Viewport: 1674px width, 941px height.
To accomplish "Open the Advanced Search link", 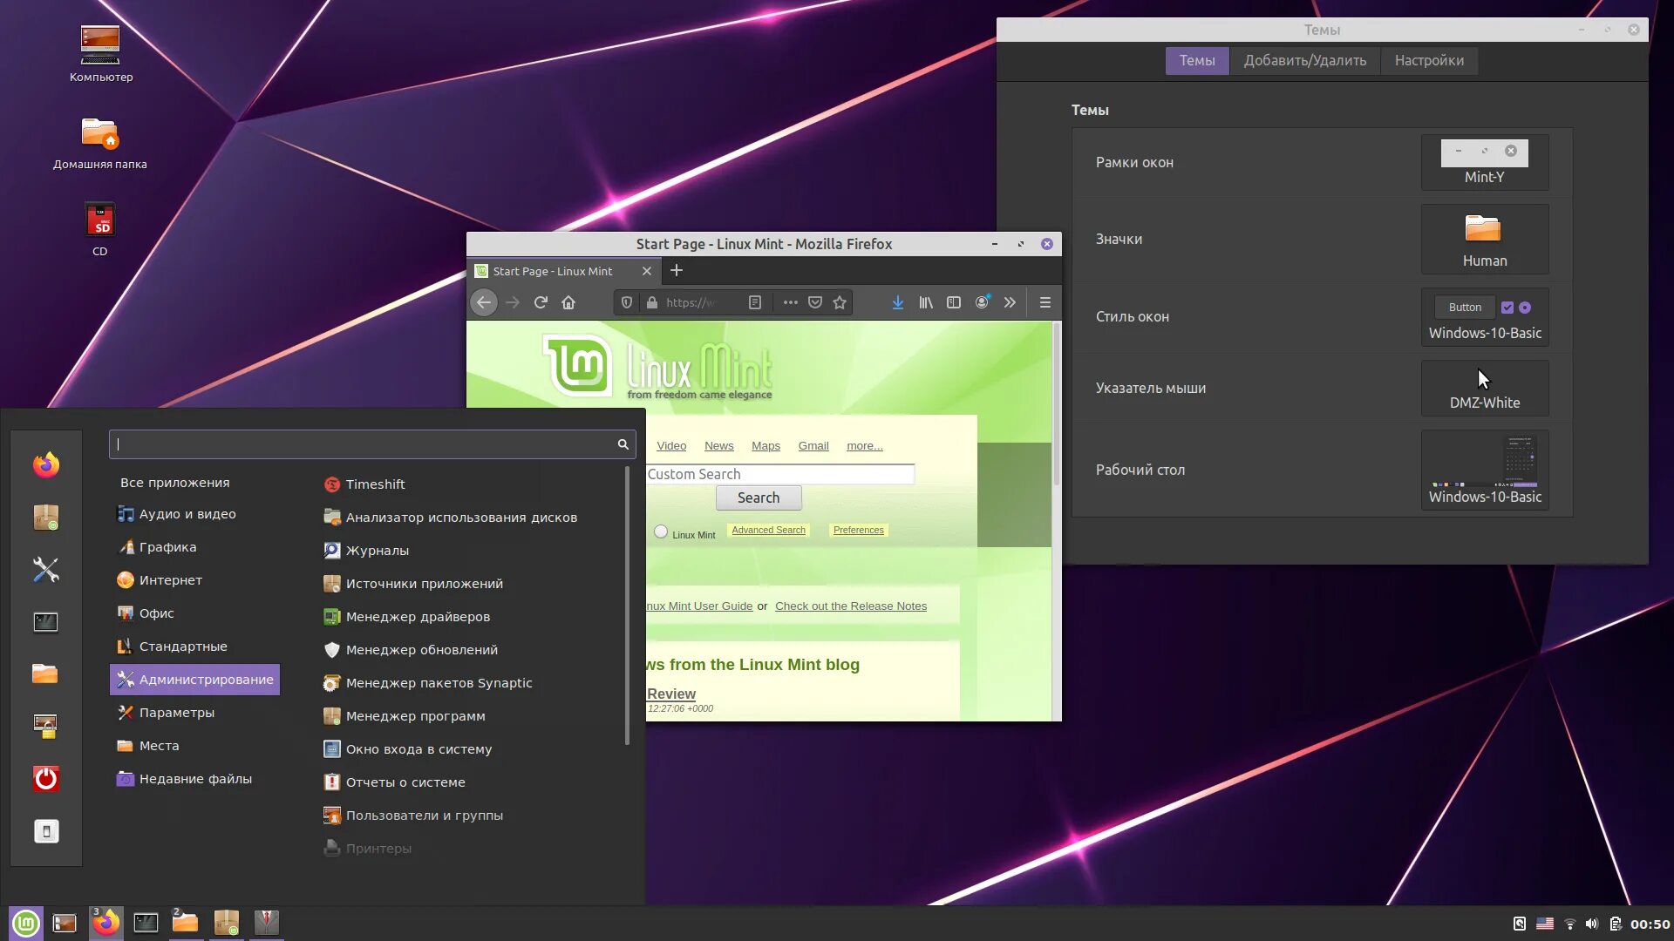I will pyautogui.click(x=768, y=530).
